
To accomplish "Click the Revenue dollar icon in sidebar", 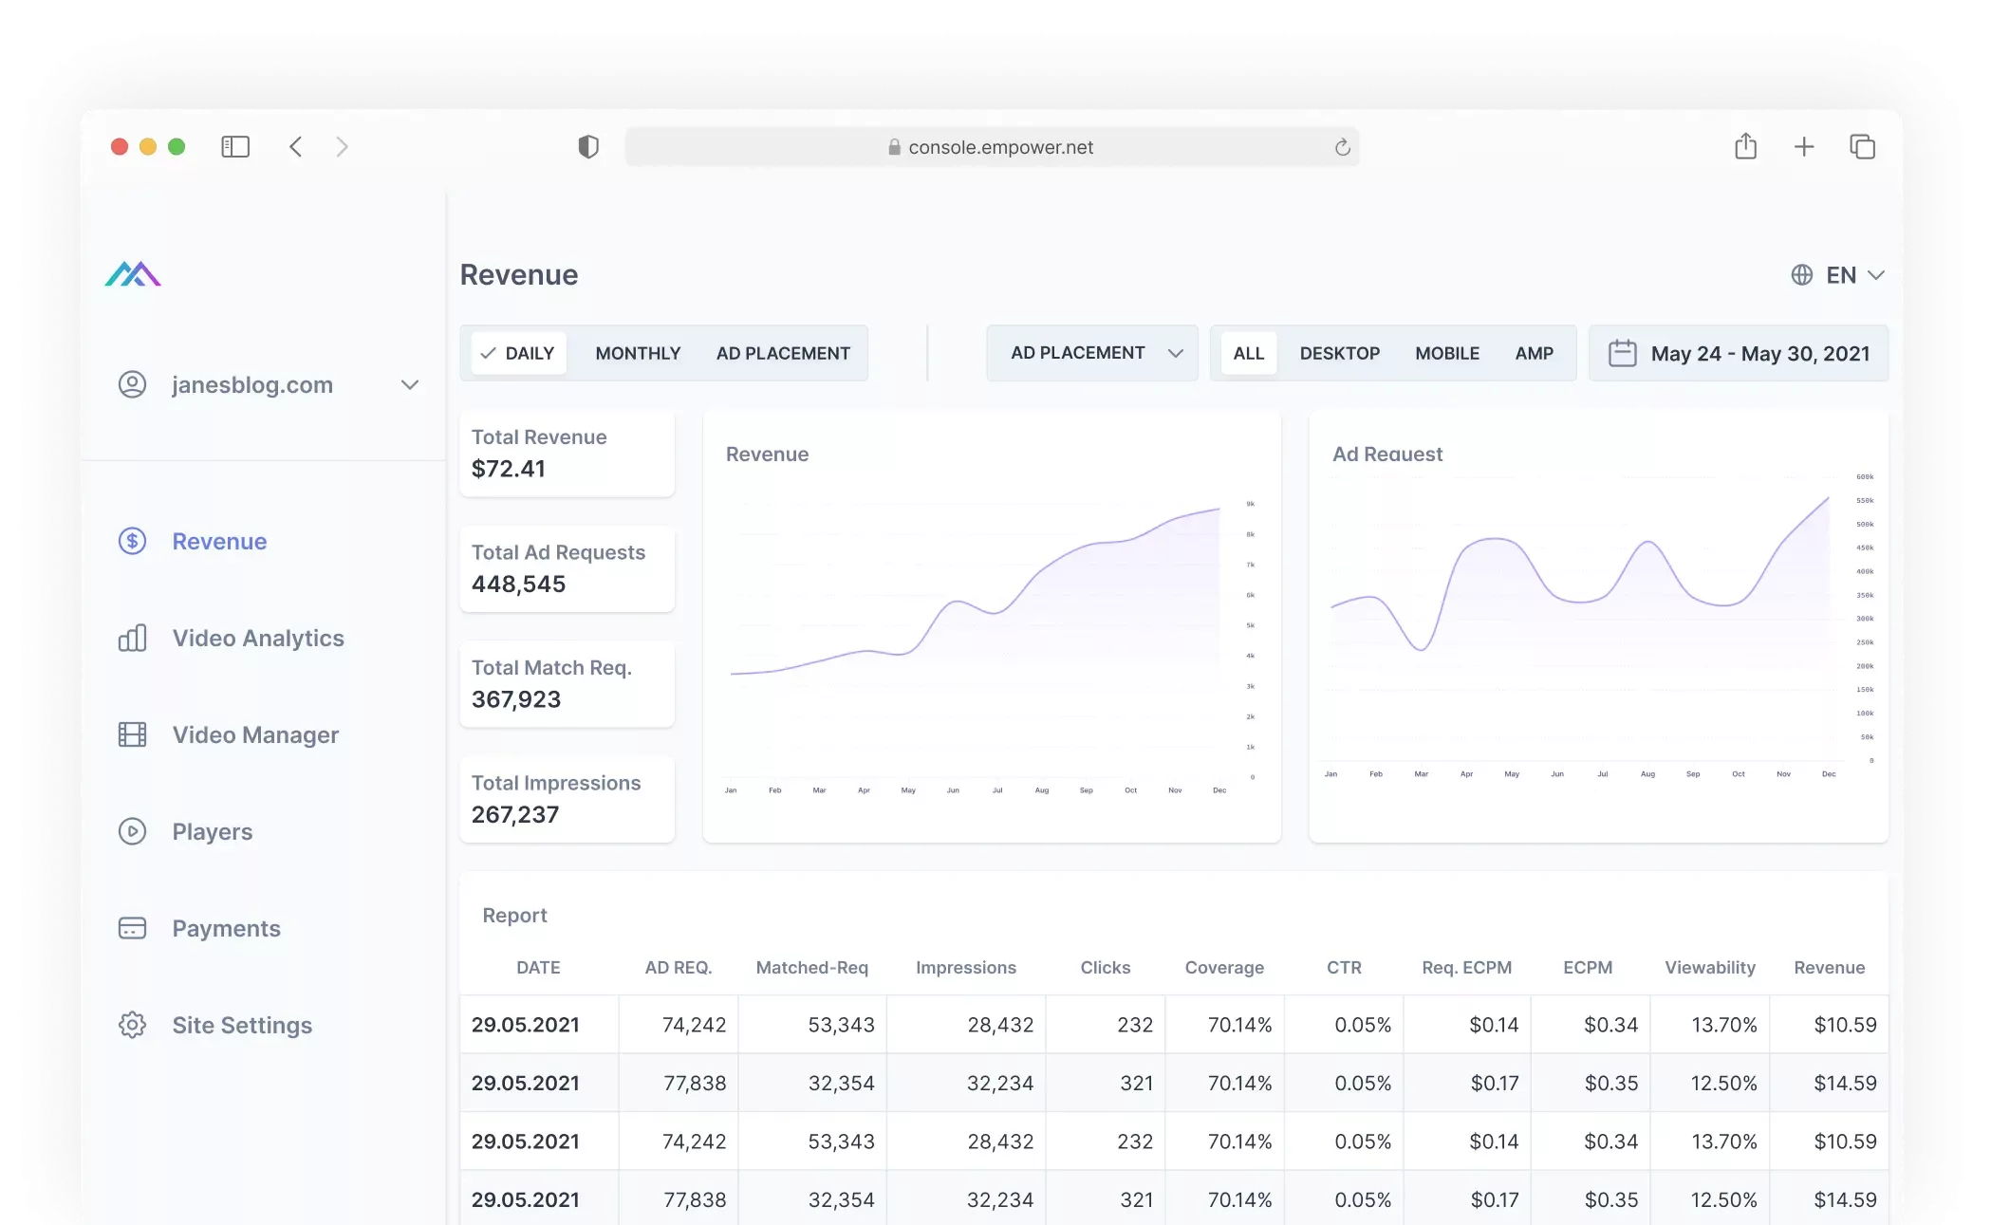I will pyautogui.click(x=132, y=541).
